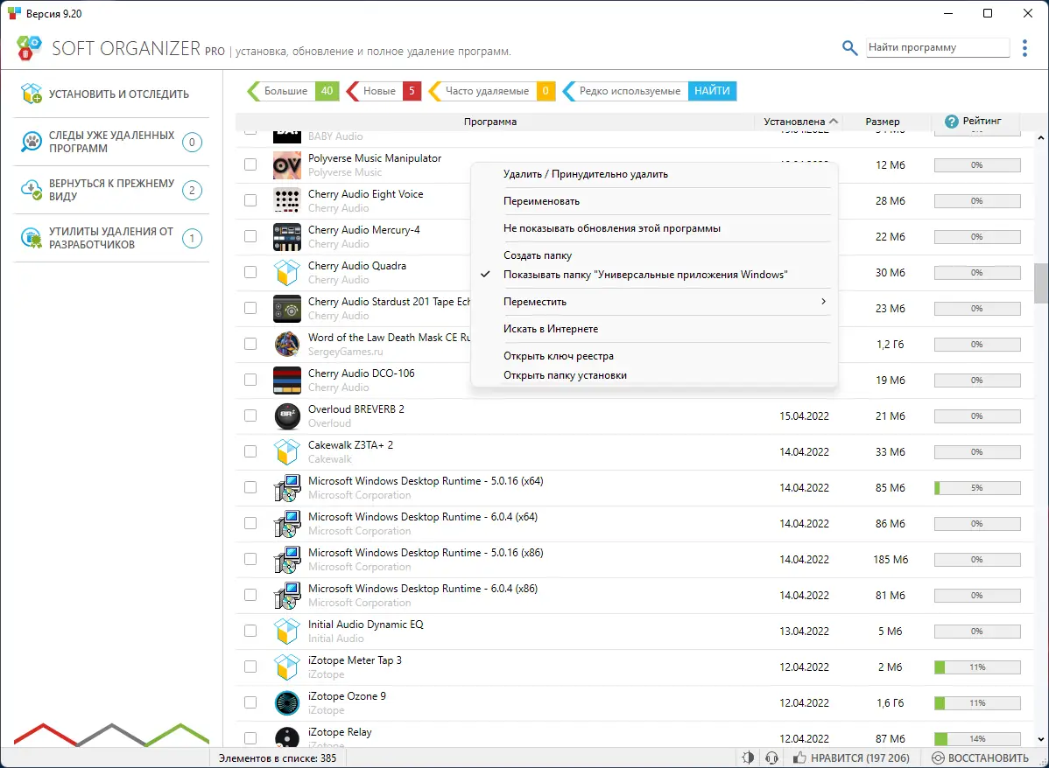Tick the Cherry Audio Quadra checkbox

(x=250, y=272)
